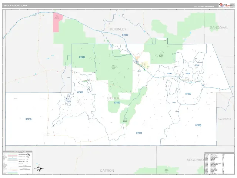Click the 'CIBOLA COUNTY, NM' map title

point(15,6)
